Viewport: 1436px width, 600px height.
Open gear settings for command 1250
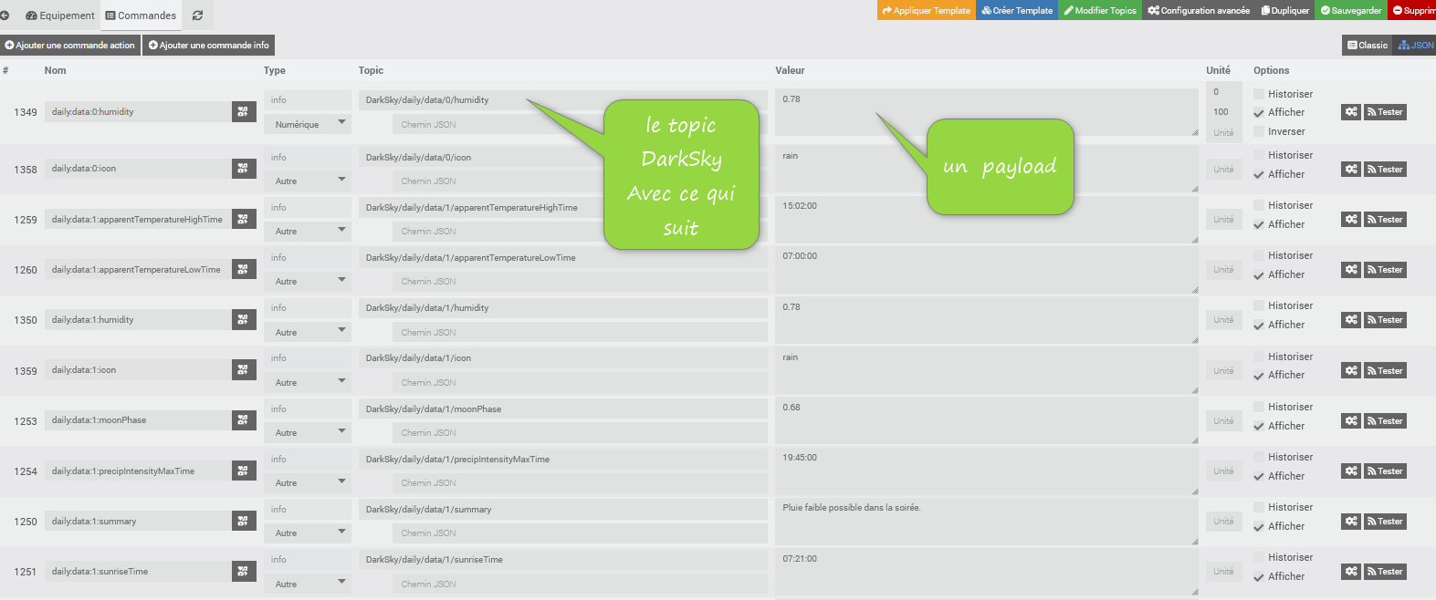1351,522
